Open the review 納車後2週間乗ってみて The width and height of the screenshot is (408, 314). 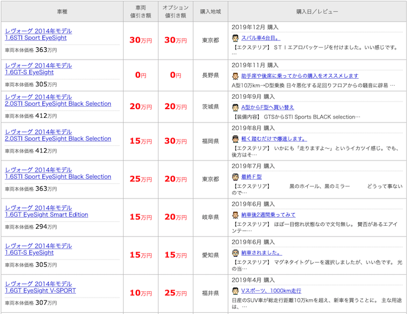(268, 215)
